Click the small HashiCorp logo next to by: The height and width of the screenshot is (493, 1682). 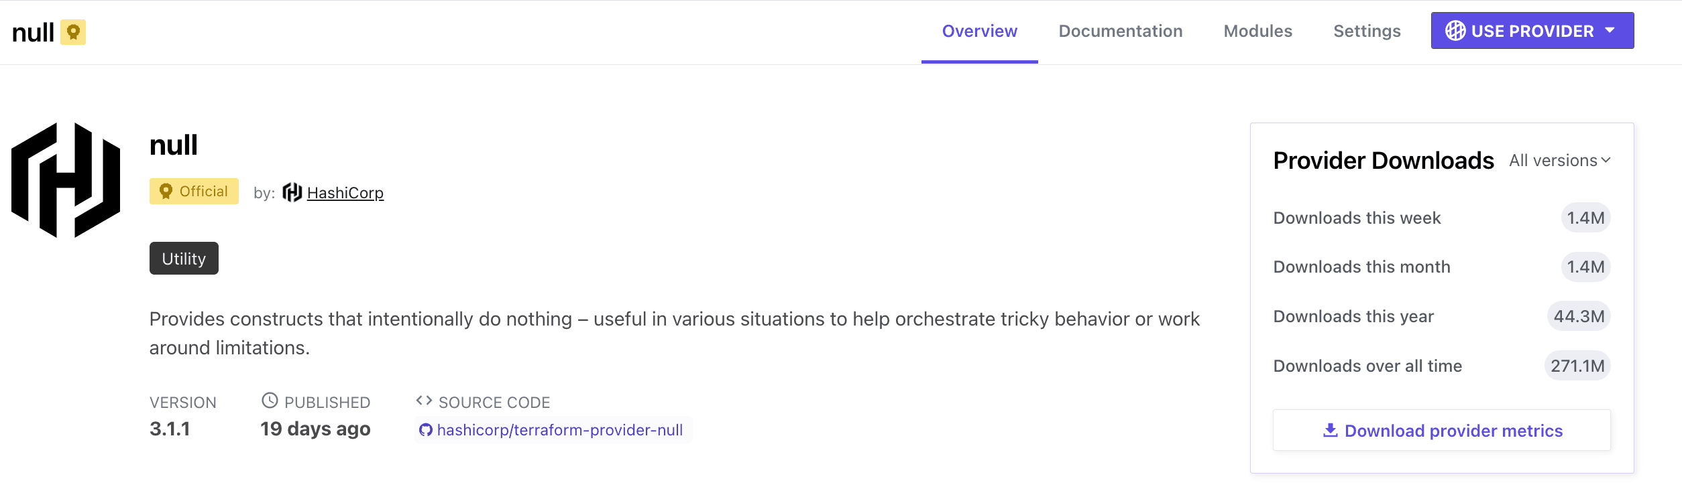pos(292,193)
